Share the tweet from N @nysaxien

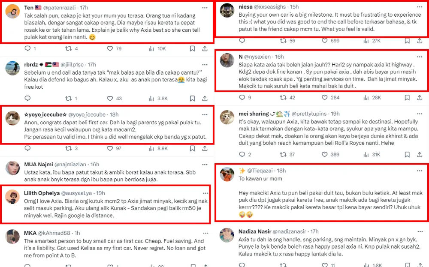(x=420, y=98)
